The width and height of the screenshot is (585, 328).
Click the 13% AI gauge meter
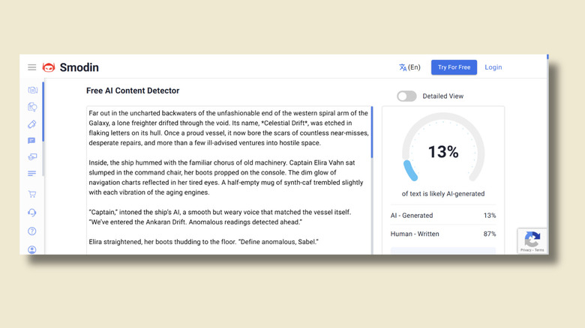coord(442,152)
